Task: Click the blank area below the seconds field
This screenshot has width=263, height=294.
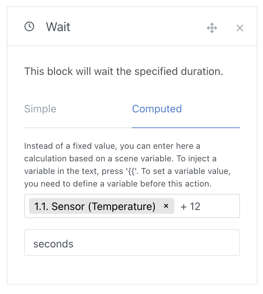Action: (132, 269)
